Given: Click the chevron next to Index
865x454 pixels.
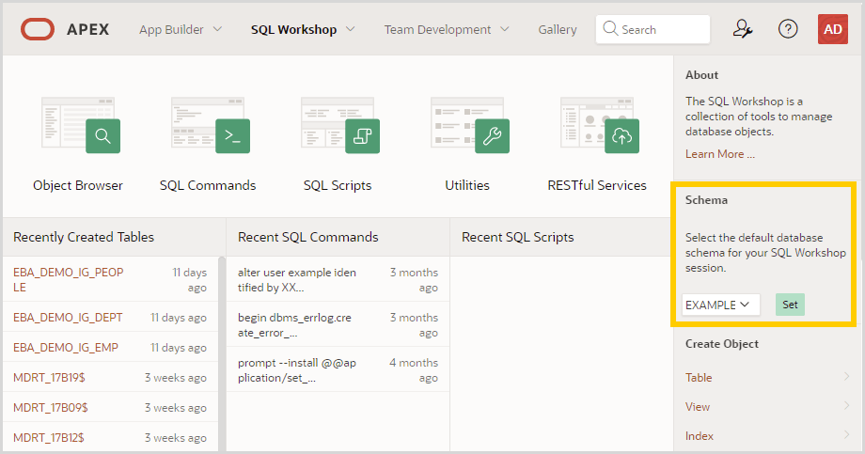Looking at the screenshot, I should point(846,434).
